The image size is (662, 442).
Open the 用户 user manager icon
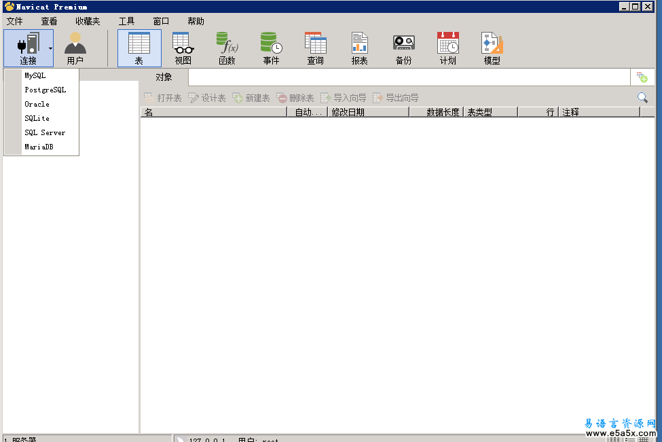pos(75,48)
